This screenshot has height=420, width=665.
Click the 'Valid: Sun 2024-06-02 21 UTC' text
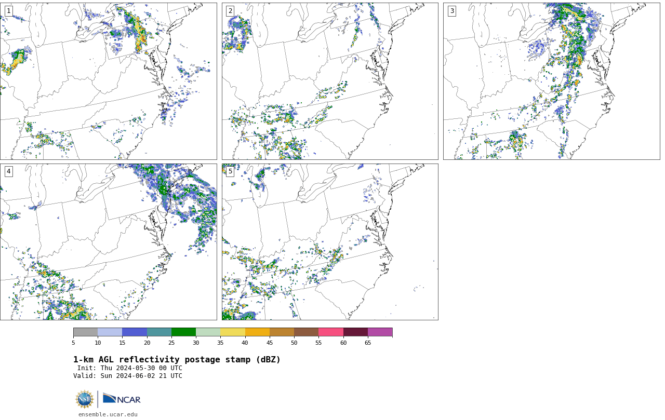[x=128, y=376]
